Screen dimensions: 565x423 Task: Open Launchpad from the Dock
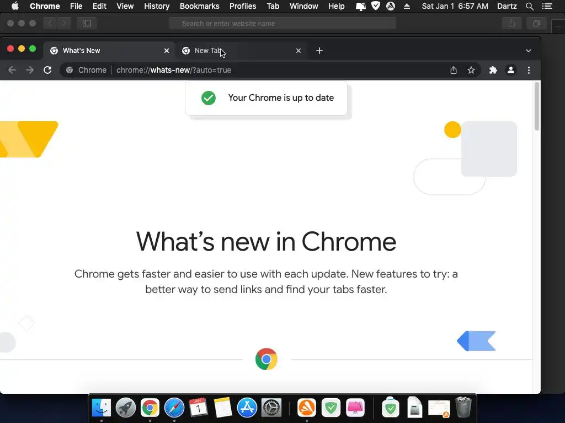click(126, 408)
